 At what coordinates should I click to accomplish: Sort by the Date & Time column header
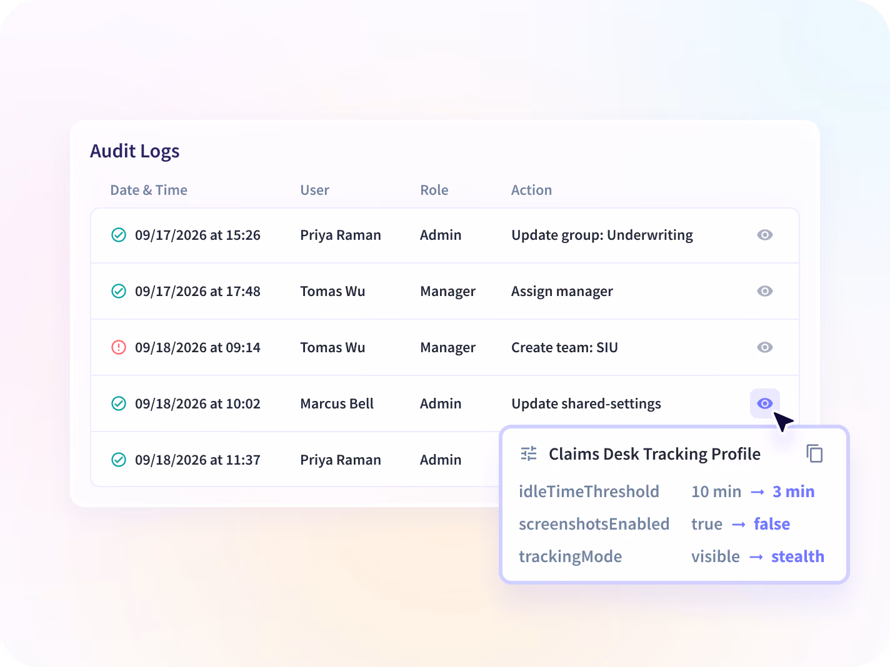[149, 190]
